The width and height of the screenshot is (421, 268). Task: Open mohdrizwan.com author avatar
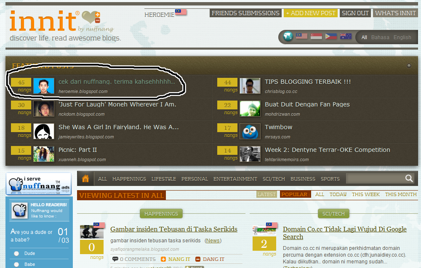point(250,109)
